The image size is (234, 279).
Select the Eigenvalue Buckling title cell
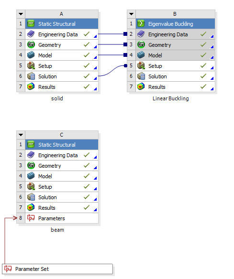click(175, 24)
